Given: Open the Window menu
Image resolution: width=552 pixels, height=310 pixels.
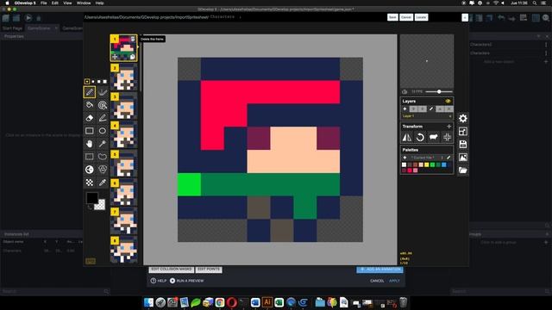Looking at the screenshot, I should point(84,3).
